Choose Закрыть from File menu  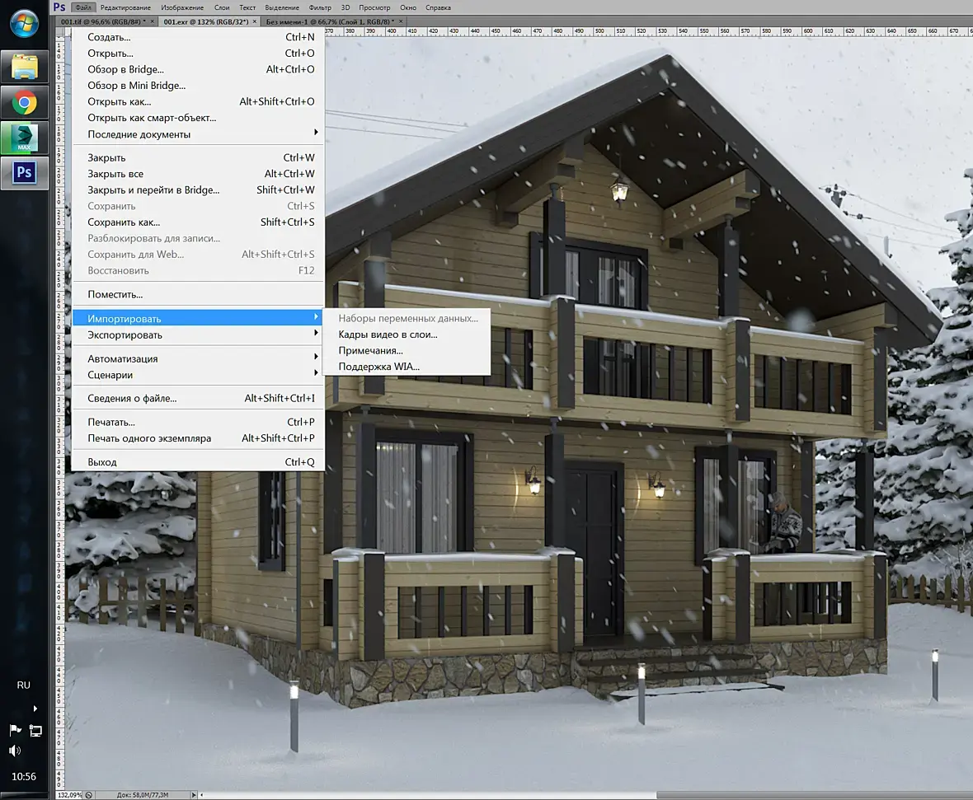(x=198, y=157)
